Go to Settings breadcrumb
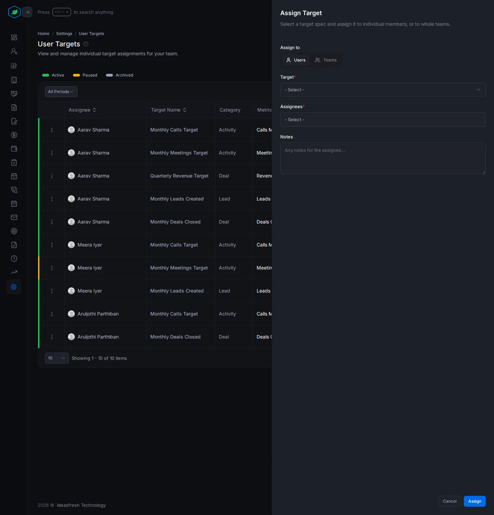 tap(64, 34)
